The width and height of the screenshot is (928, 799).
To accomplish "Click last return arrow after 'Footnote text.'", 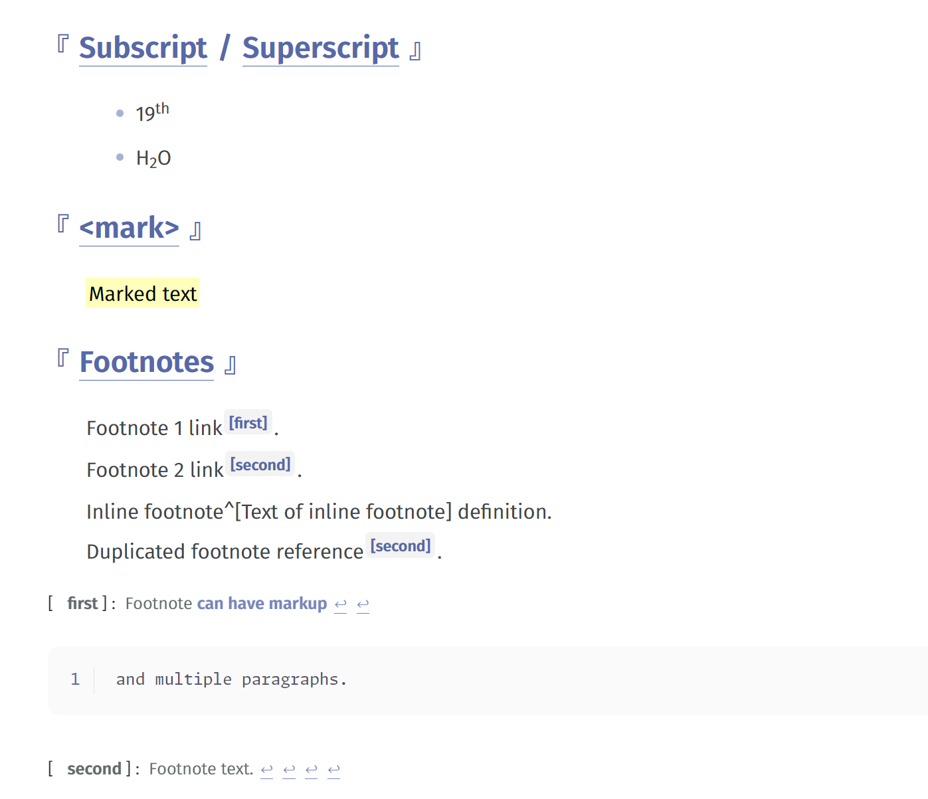I will [x=333, y=770].
